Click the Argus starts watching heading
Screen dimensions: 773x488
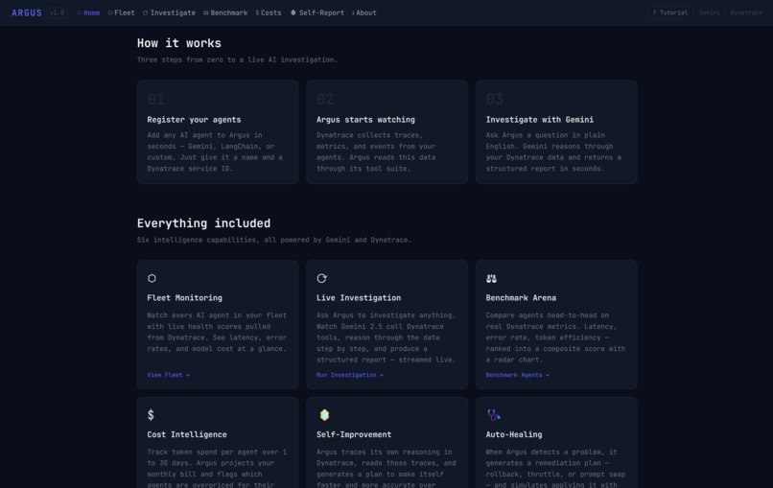365,120
